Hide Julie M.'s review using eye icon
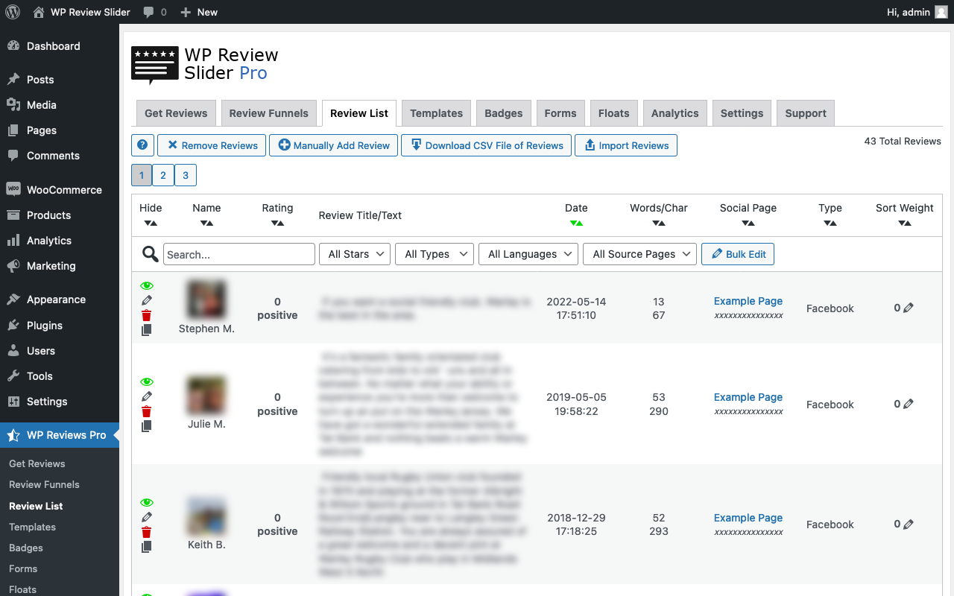The image size is (954, 596). click(147, 382)
